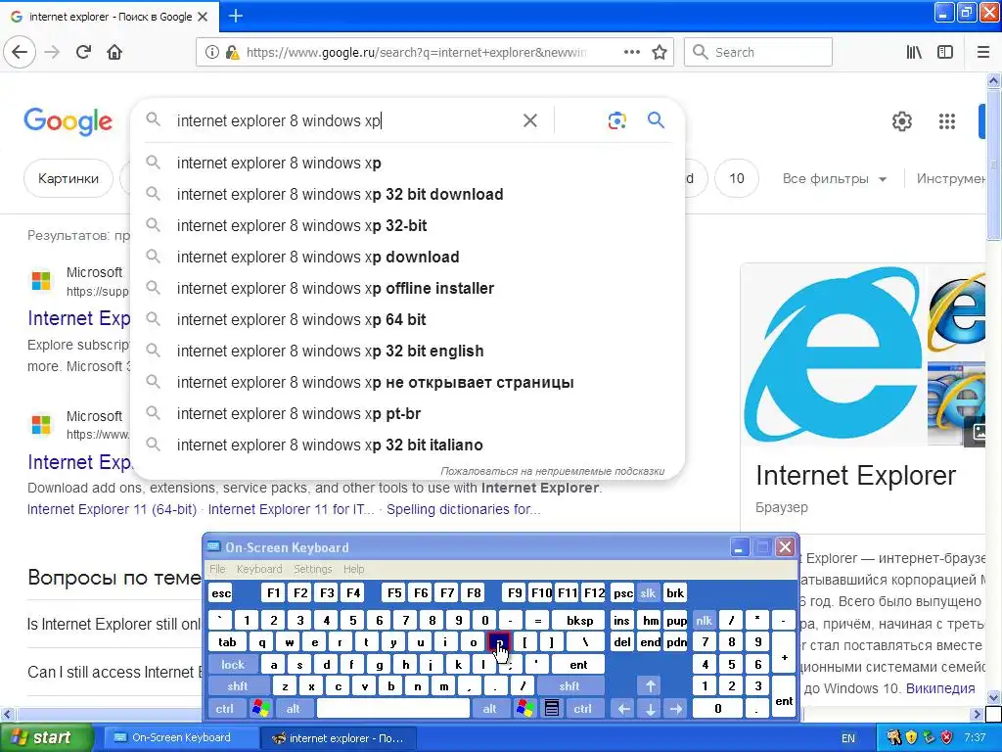Viewport: 1002px width, 752px height.
Task: Click the Windows start button
Action: click(x=46, y=738)
